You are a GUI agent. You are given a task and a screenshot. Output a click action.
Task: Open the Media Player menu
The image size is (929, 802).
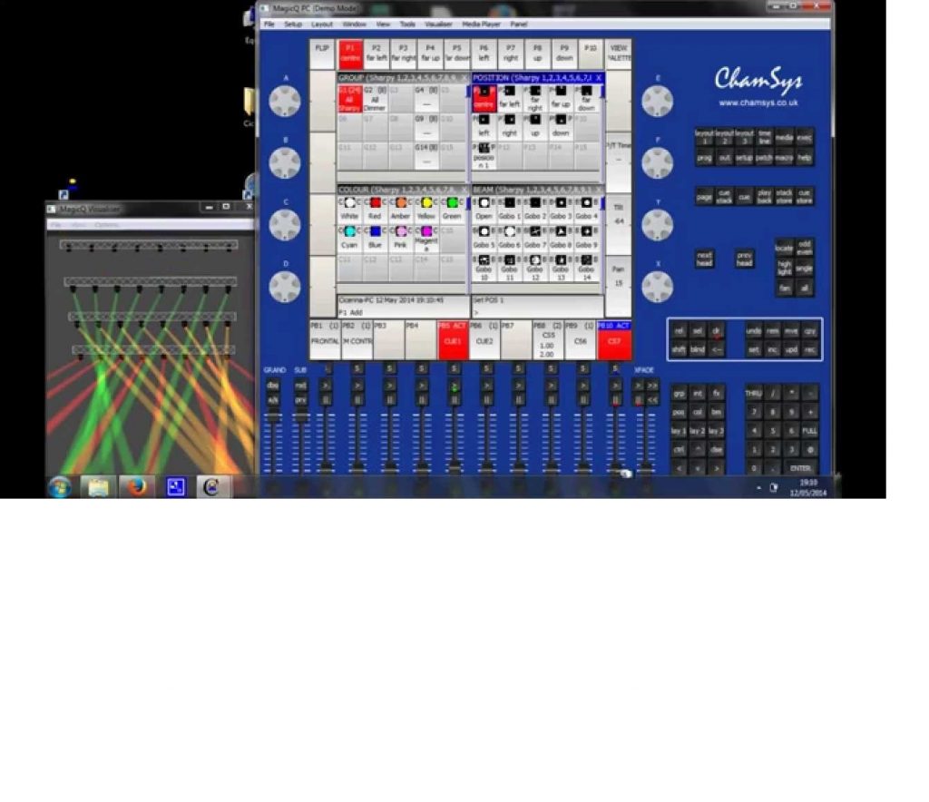pos(481,24)
